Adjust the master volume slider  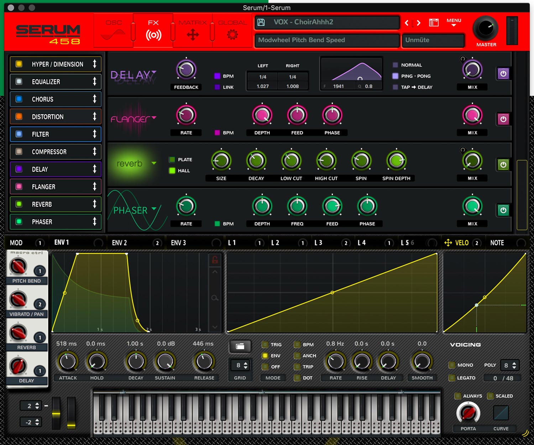click(x=513, y=30)
